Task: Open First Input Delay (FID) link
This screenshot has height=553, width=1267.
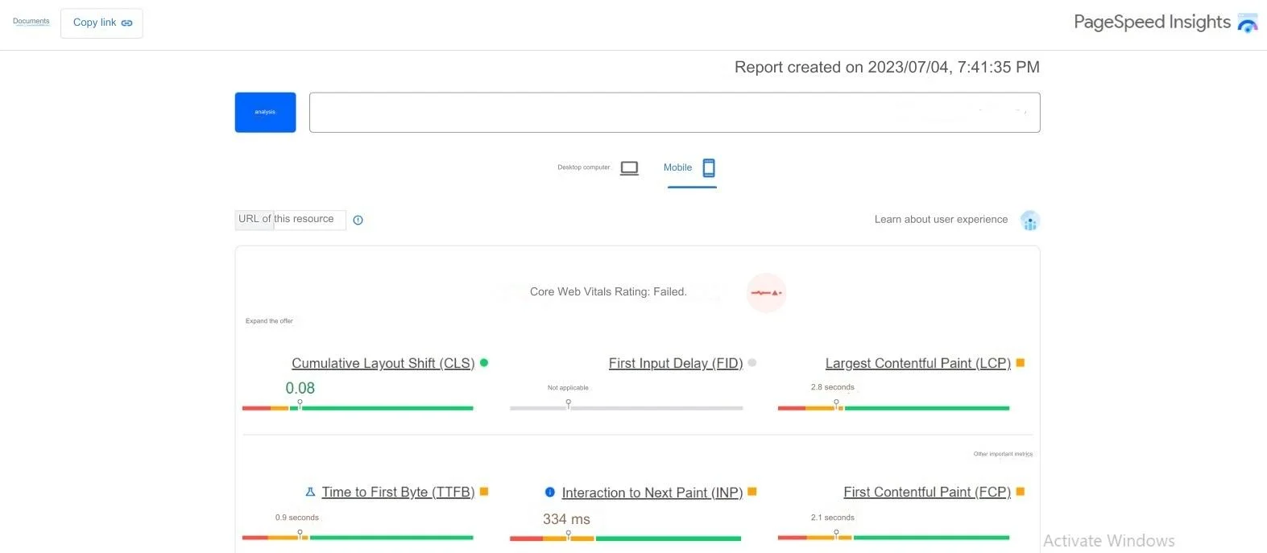Action: pos(676,363)
